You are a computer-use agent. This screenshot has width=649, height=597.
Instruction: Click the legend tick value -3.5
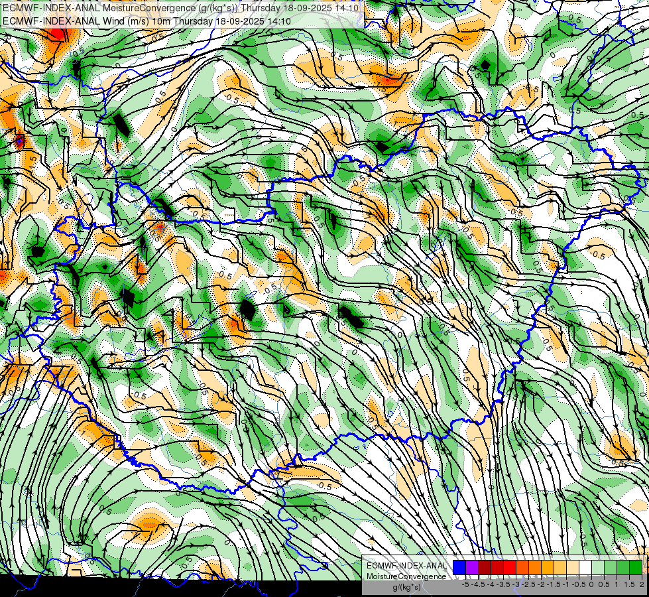[504, 584]
